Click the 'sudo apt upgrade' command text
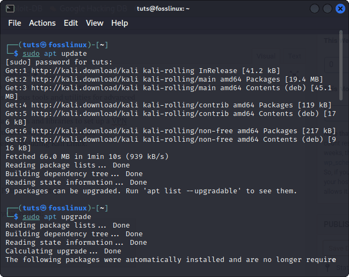The width and height of the screenshot is (349, 277). point(57,217)
